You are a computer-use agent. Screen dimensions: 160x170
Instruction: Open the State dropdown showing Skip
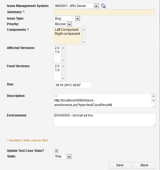[69, 156]
